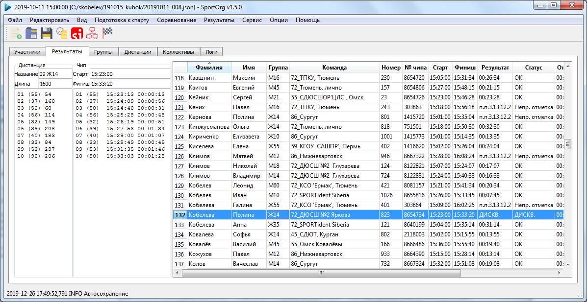
Task: Click team 55_Омск Ковалёвы cell
Action: (334, 244)
